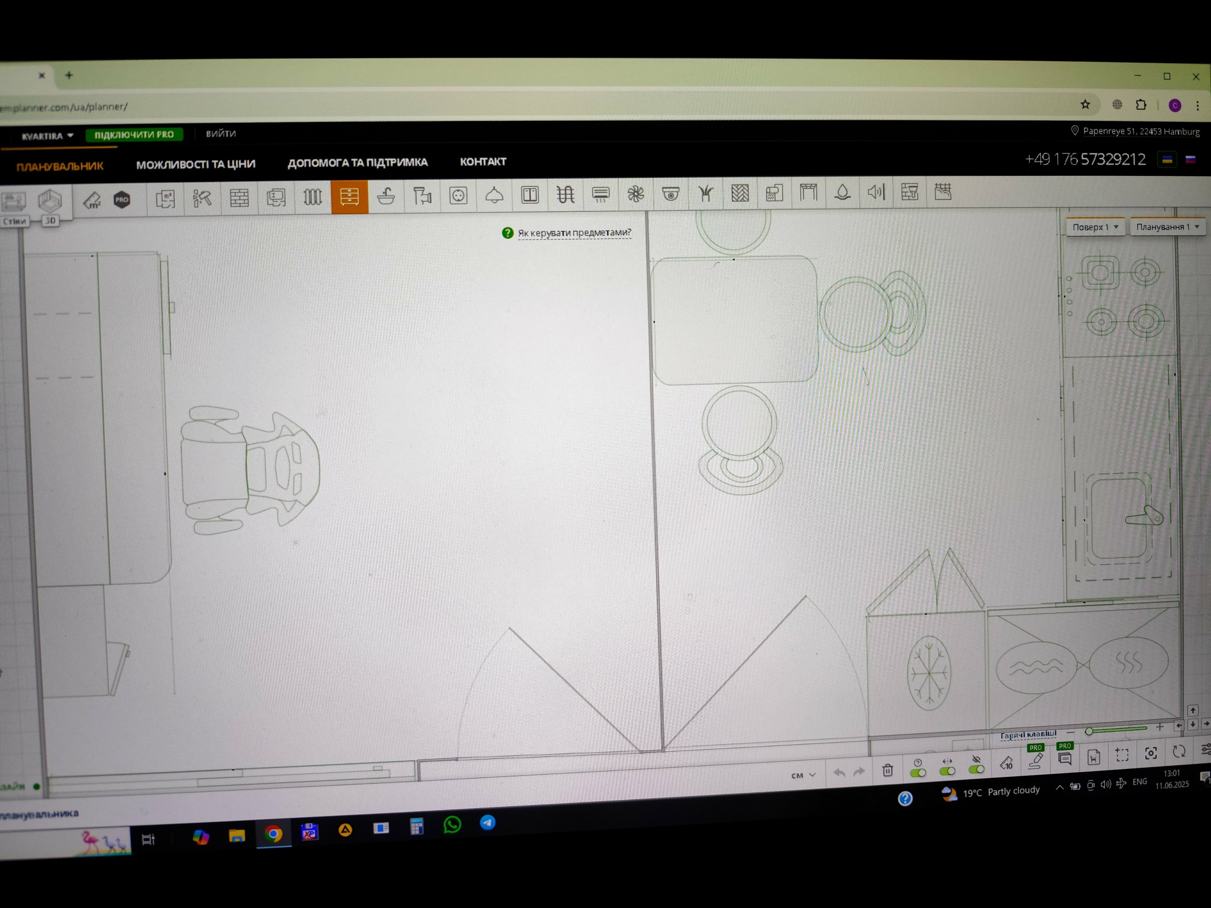Expand the Планування 1 dropdown
The height and width of the screenshot is (908, 1211).
[x=1167, y=226]
